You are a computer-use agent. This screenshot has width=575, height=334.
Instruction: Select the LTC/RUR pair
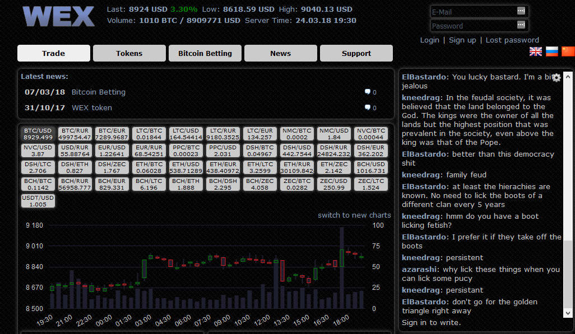click(223, 134)
